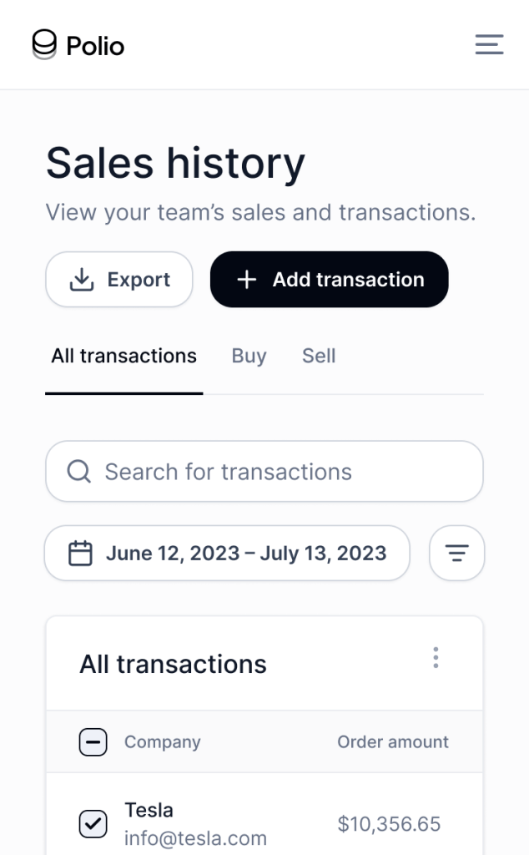Image resolution: width=529 pixels, height=855 pixels.
Task: Click the plus icon on Add transaction
Action: coord(246,280)
